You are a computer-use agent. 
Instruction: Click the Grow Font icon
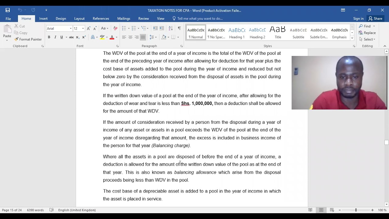click(x=88, y=28)
